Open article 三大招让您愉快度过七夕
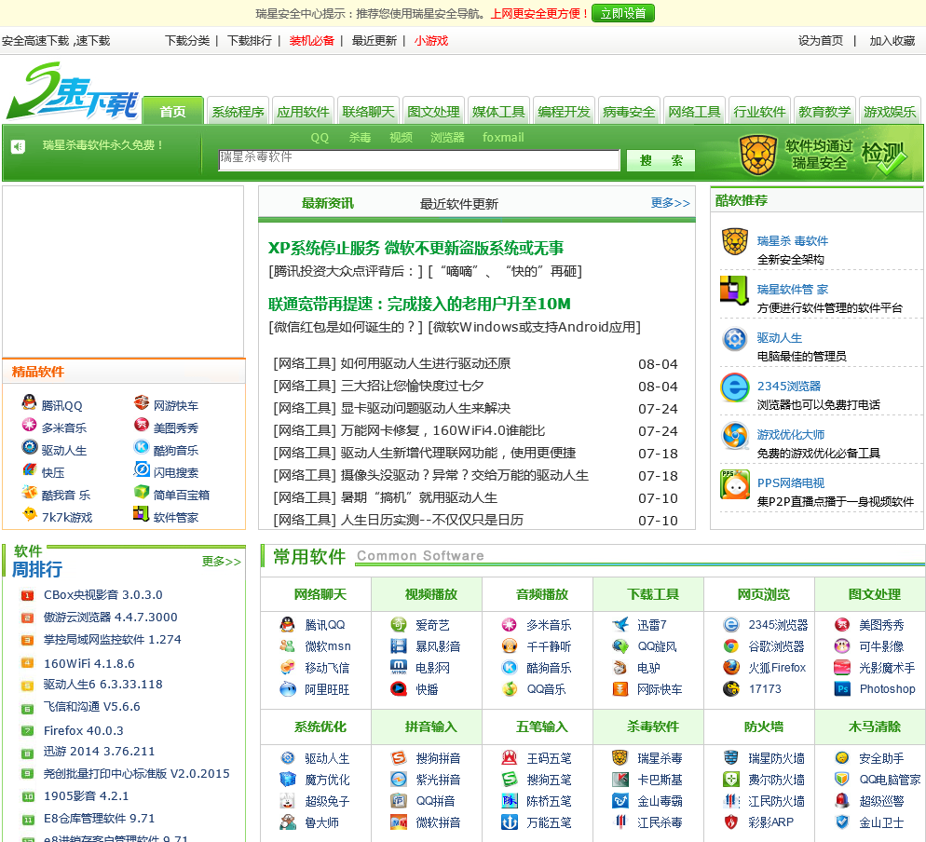 412,386
